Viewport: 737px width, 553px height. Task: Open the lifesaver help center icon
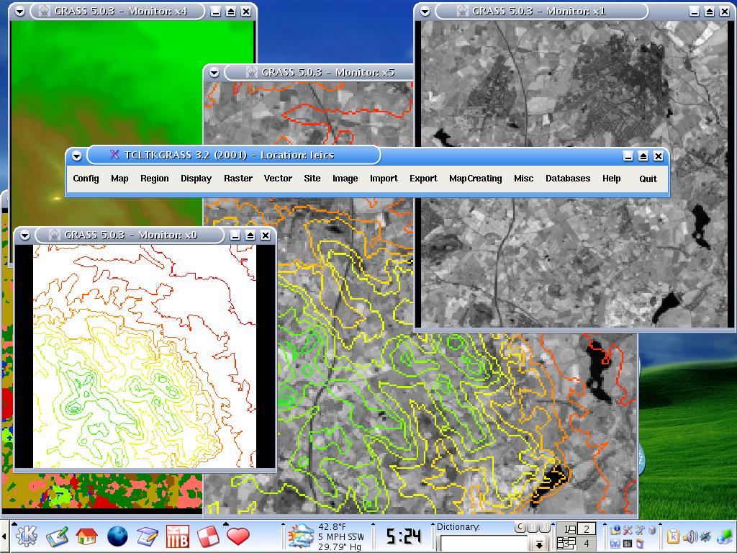click(208, 536)
